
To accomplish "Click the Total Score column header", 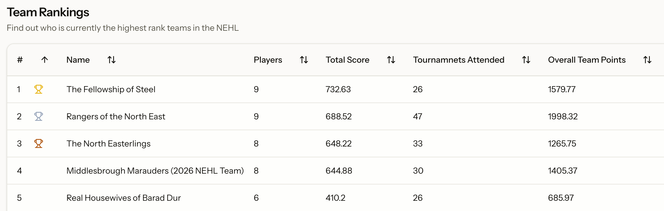I will pos(347,60).
